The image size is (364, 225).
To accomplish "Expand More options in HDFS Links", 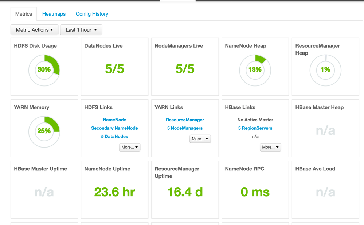I will tap(130, 147).
